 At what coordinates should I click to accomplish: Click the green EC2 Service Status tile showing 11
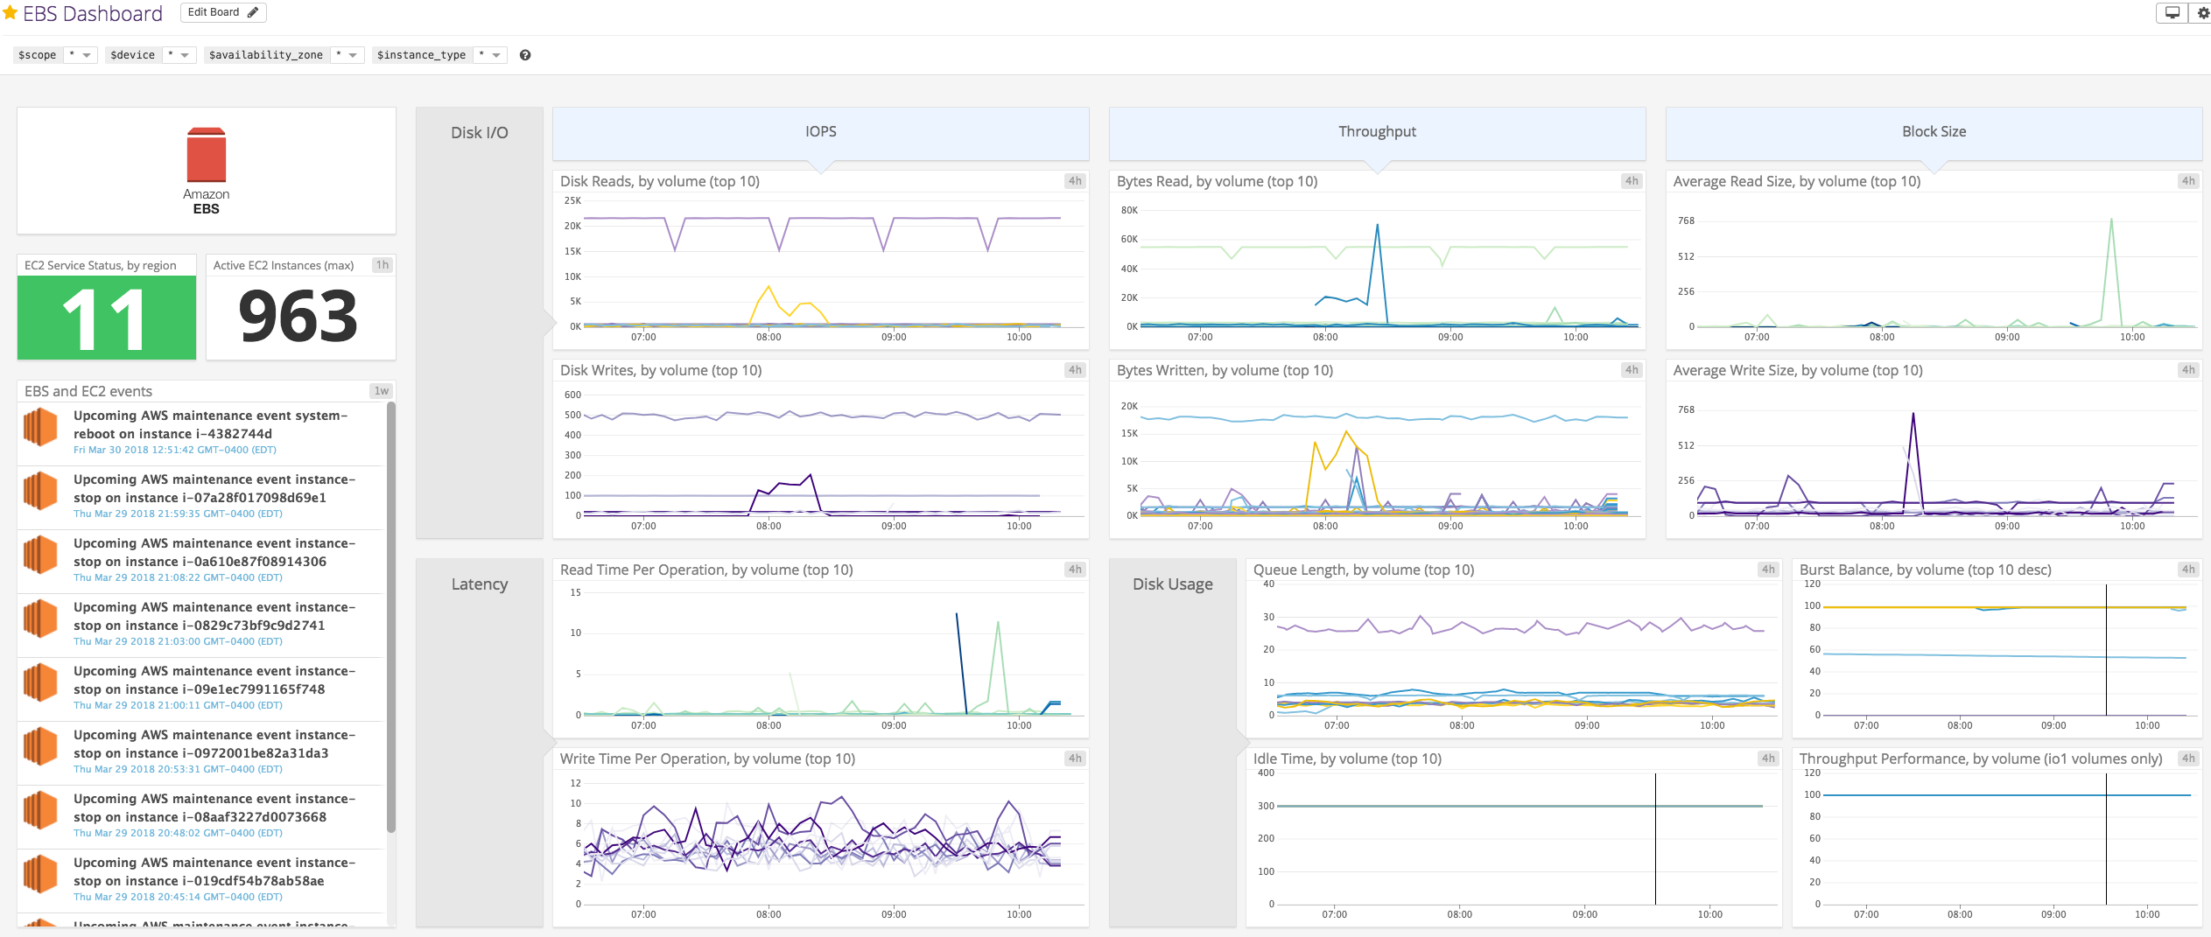105,317
